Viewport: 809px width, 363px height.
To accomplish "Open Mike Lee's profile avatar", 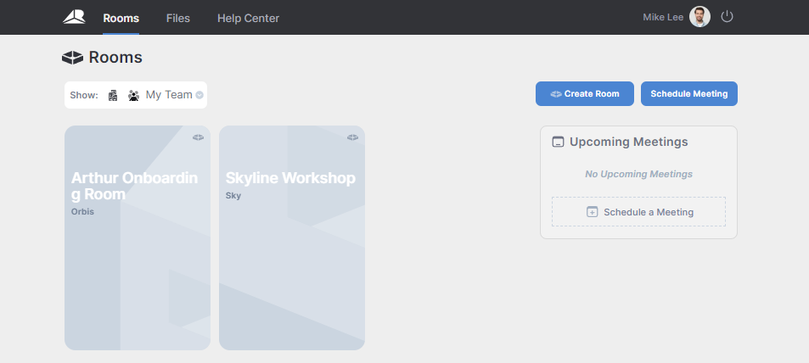I will click(x=699, y=17).
